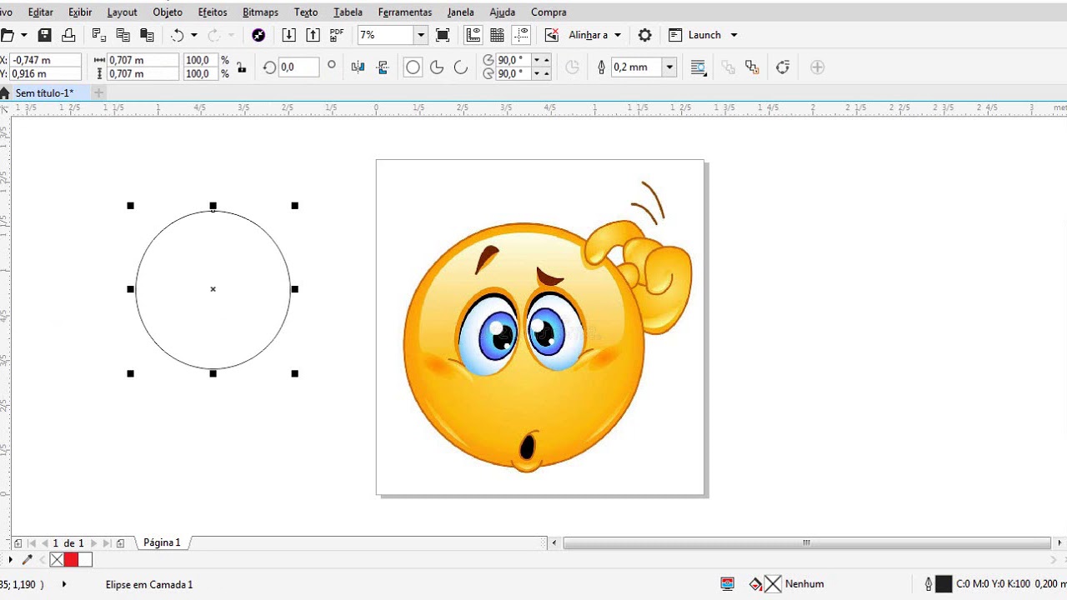Toggle the Show rulers icon
Image resolution: width=1067 pixels, height=600 pixels.
click(x=473, y=35)
